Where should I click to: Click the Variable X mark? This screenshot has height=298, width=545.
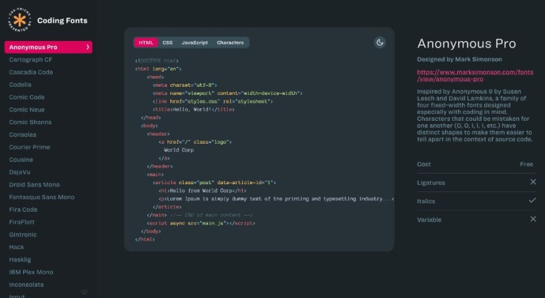(x=533, y=219)
